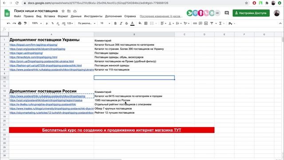Activate the paint format tool

click(x=25, y=24)
